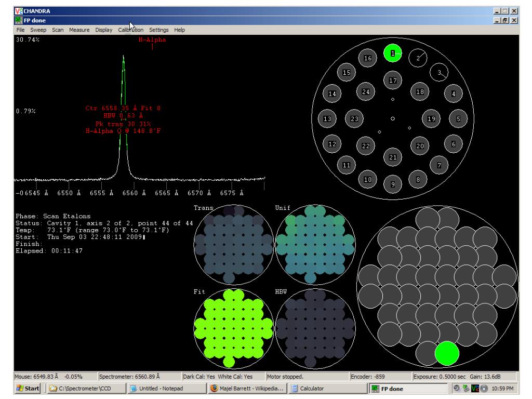Select filter wheel position 1 (green)
The width and height of the screenshot is (532, 399).
point(393,54)
